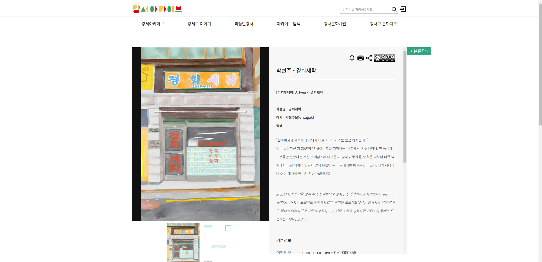Click the large 경희세탁 artwork image
542x262 pixels.
point(201,134)
